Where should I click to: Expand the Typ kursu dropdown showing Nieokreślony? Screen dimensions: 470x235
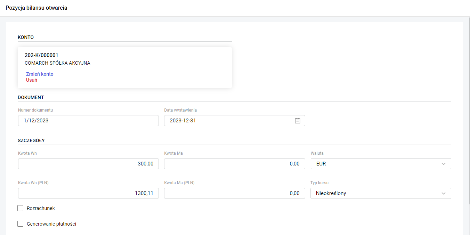pos(375,193)
